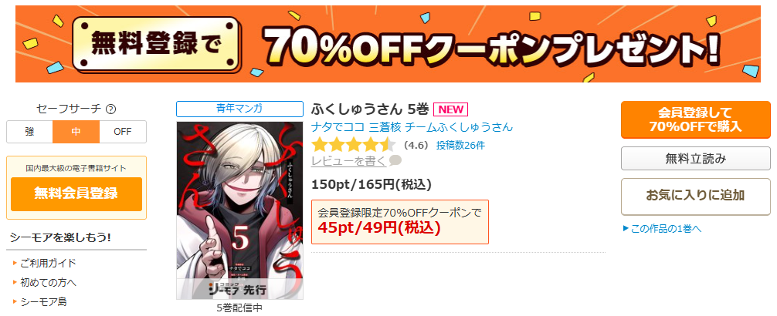Viewport: 777px width, 316px height.
Task: Open チームふくしゅうさん author link
Action: pos(459,127)
